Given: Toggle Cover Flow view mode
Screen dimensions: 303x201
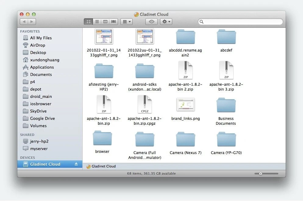Looking at the screenshot, I should tap(113, 22).
